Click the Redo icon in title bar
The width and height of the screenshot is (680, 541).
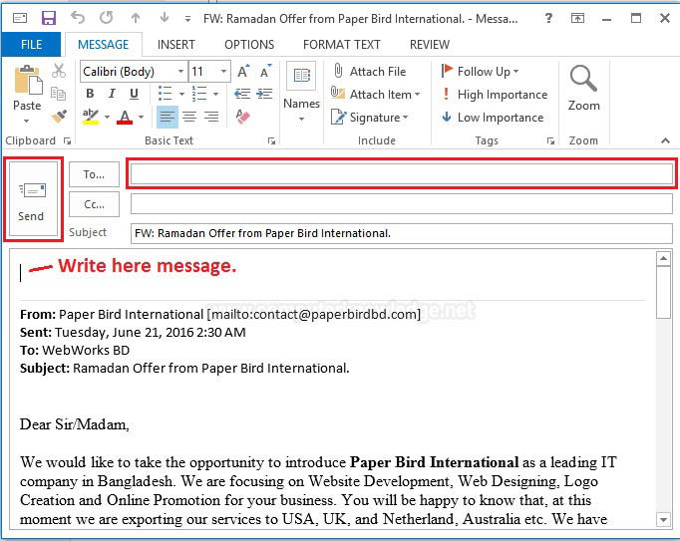pyautogui.click(x=107, y=18)
